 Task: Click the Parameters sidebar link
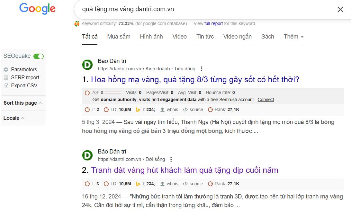pos(24,69)
